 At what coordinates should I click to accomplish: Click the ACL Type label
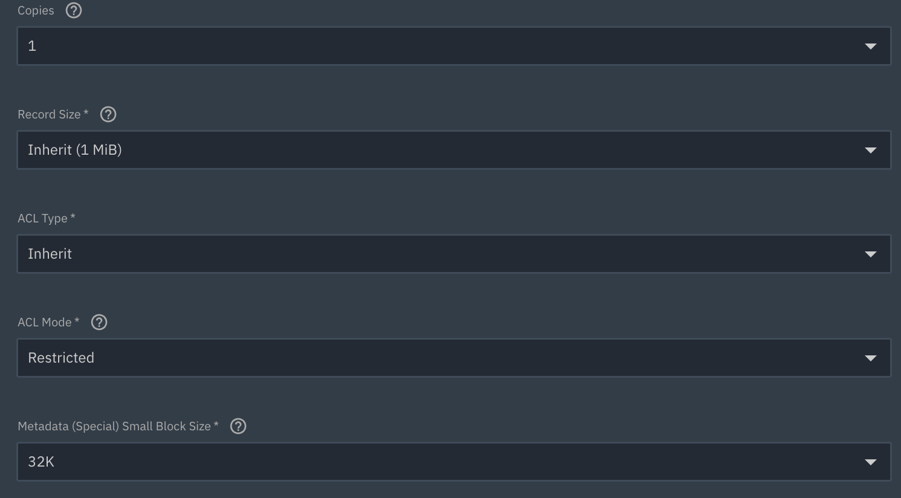click(x=42, y=218)
